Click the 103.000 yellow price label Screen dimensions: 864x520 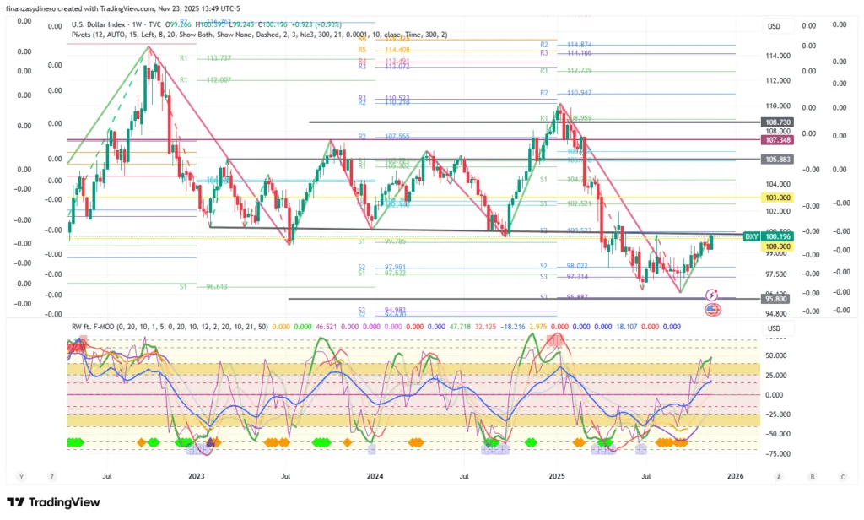(780, 197)
